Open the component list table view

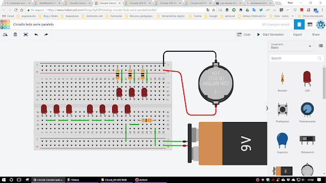310,24
